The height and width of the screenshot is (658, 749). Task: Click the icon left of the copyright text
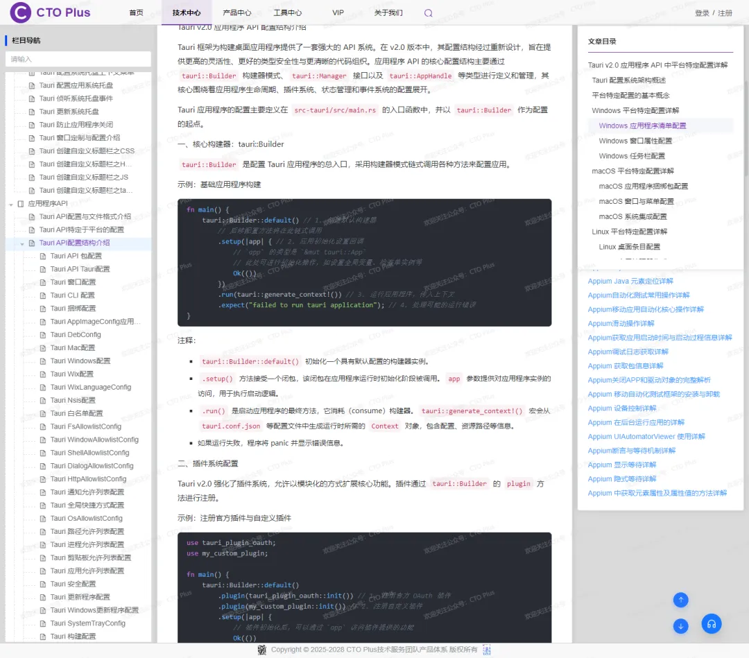(261, 650)
